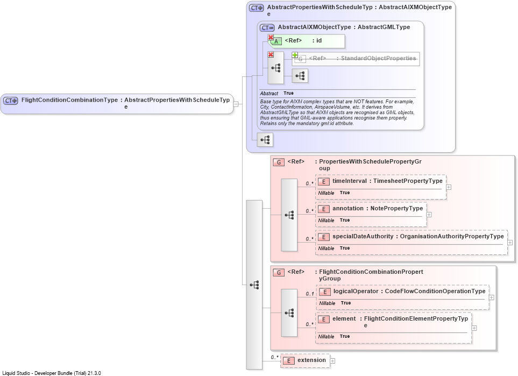Click Liquid Studio Developer Bundle footer text
Viewport: 518px width, 376px height.
[52, 373]
